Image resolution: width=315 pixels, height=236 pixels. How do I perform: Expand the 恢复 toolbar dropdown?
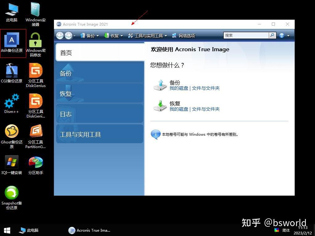122,36
